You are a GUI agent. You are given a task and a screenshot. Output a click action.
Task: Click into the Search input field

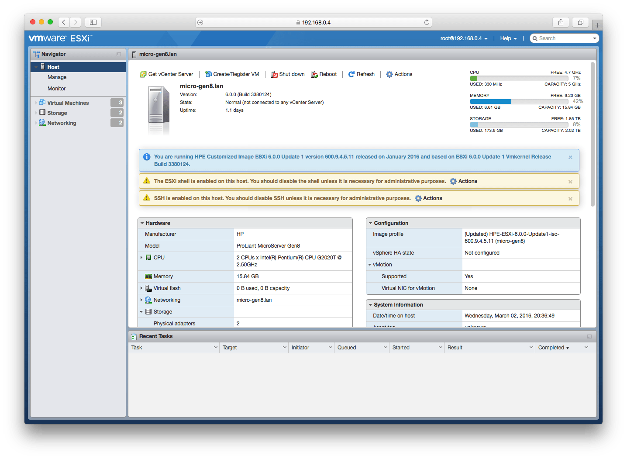pos(564,38)
